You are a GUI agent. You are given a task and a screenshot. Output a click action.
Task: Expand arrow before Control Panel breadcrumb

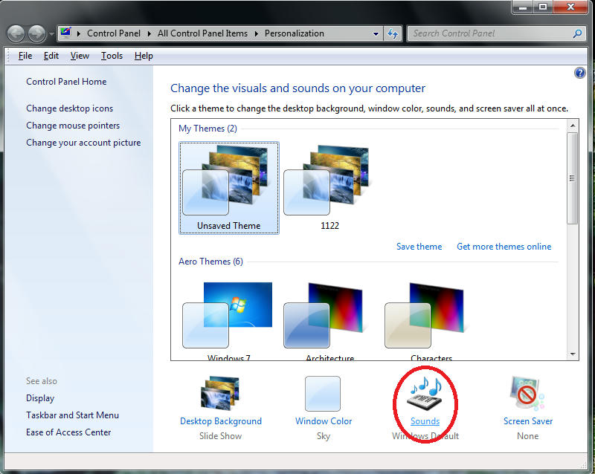coord(79,33)
